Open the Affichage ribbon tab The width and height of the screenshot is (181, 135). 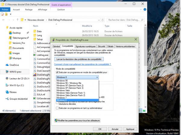(43, 10)
